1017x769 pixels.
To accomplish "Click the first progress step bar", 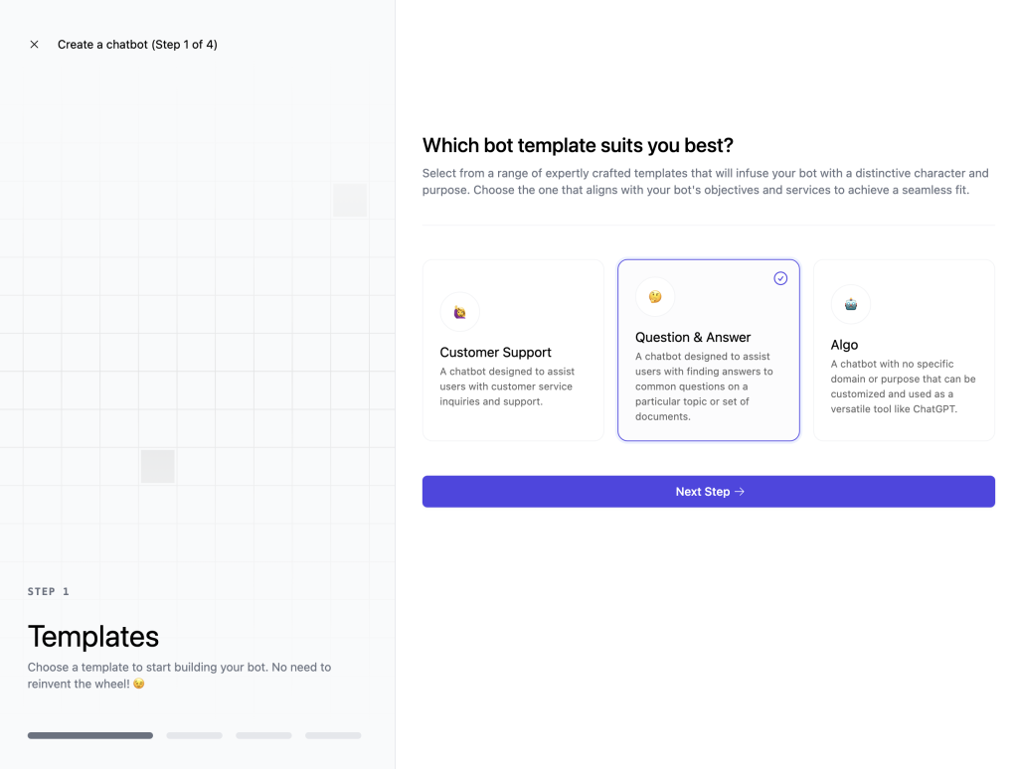I will click(x=90, y=735).
